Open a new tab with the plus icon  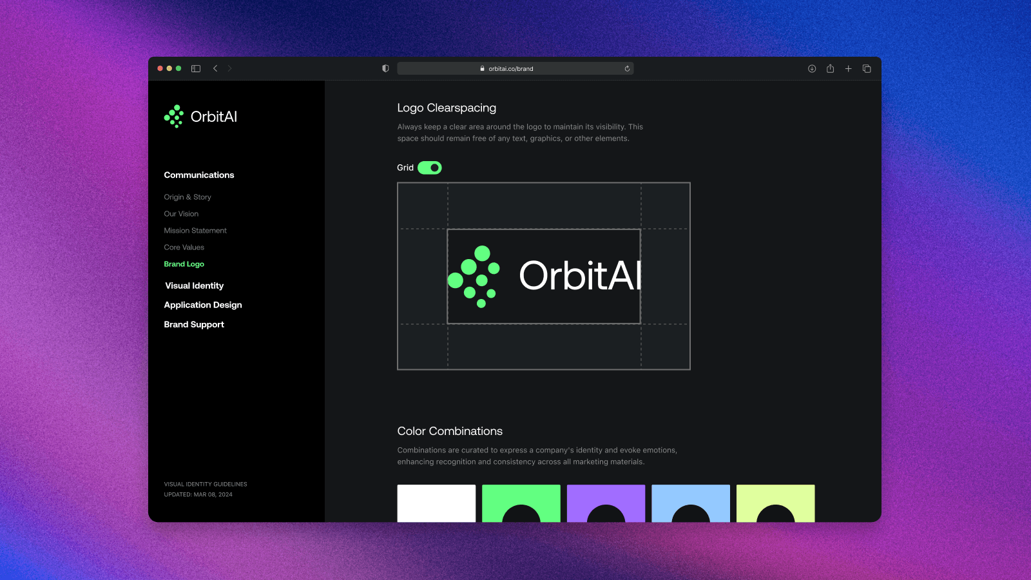tap(848, 68)
